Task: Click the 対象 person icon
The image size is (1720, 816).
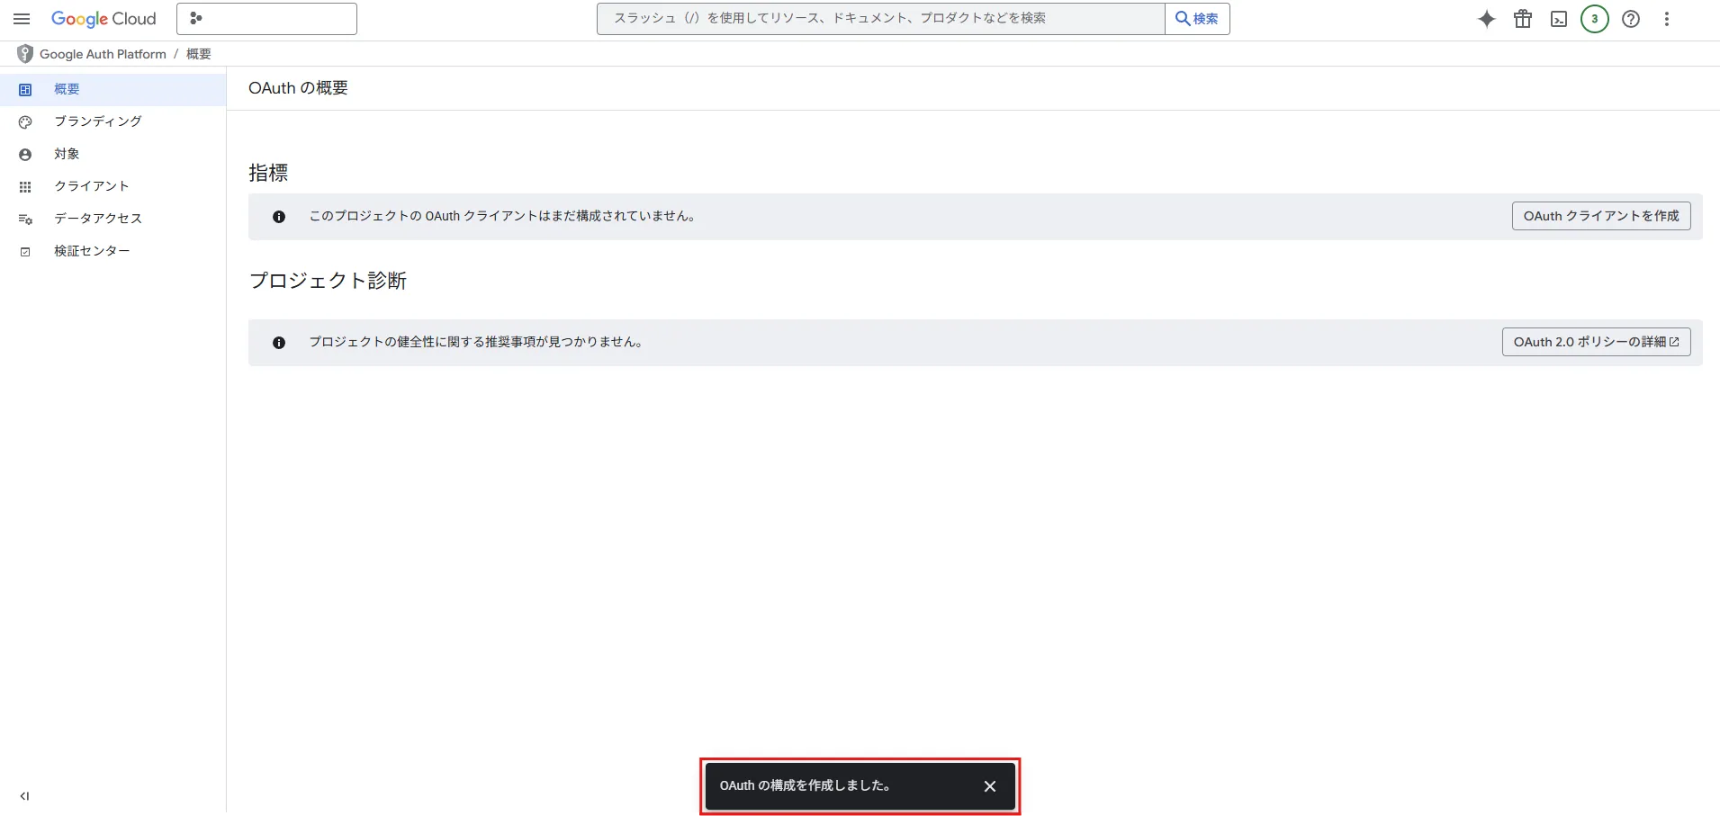Action: [x=25, y=155]
